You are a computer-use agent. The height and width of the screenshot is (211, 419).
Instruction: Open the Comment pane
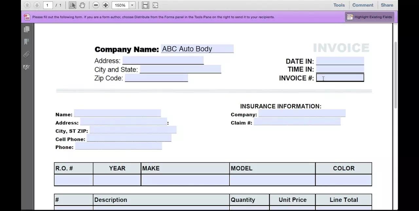363,5
